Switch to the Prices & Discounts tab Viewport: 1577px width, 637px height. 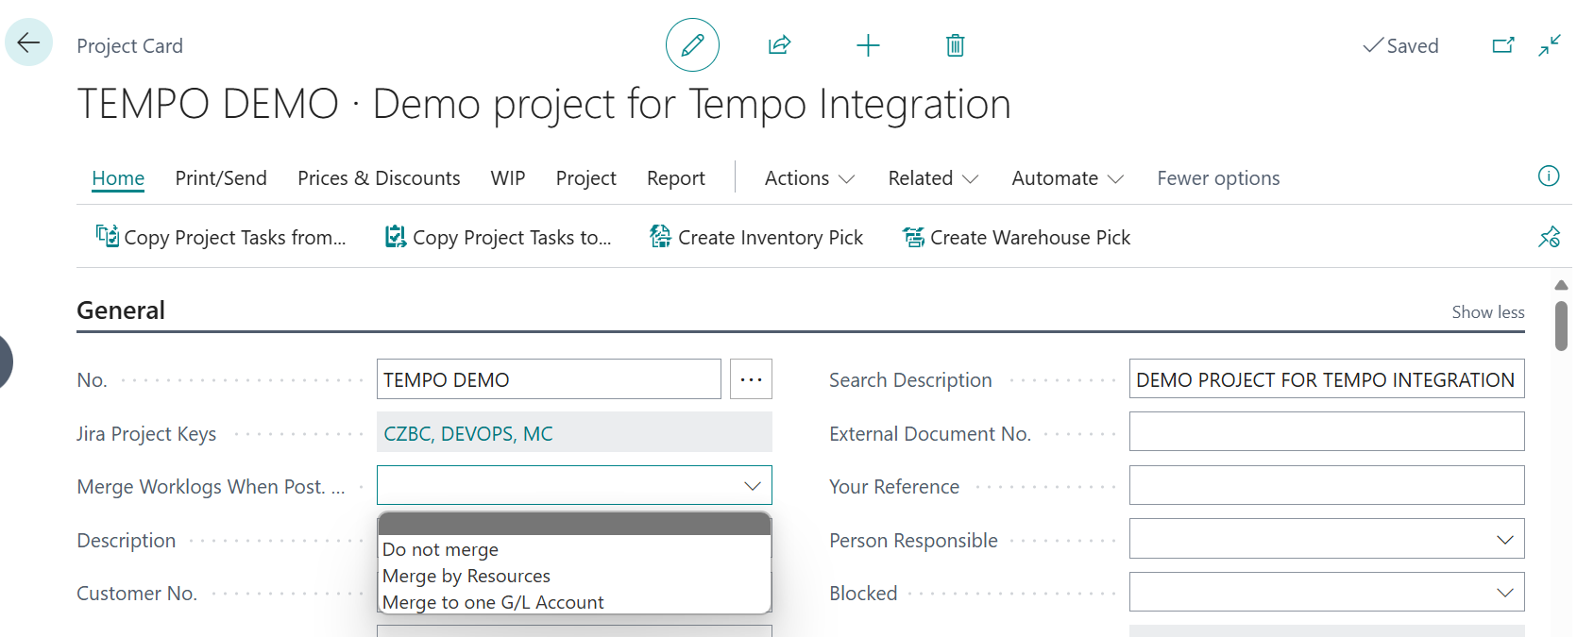click(379, 178)
